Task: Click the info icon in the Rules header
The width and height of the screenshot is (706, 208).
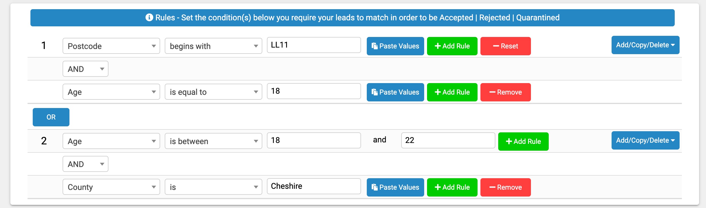Action: (149, 17)
